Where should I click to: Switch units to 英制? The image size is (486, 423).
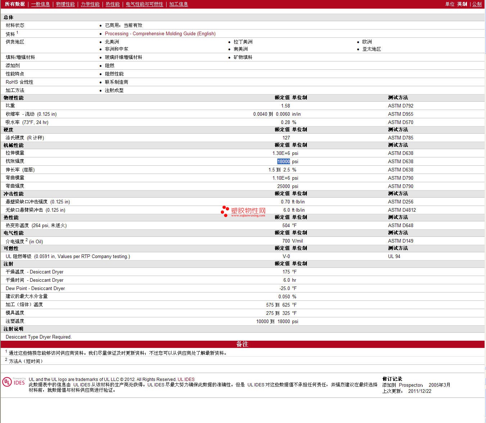(462, 4)
